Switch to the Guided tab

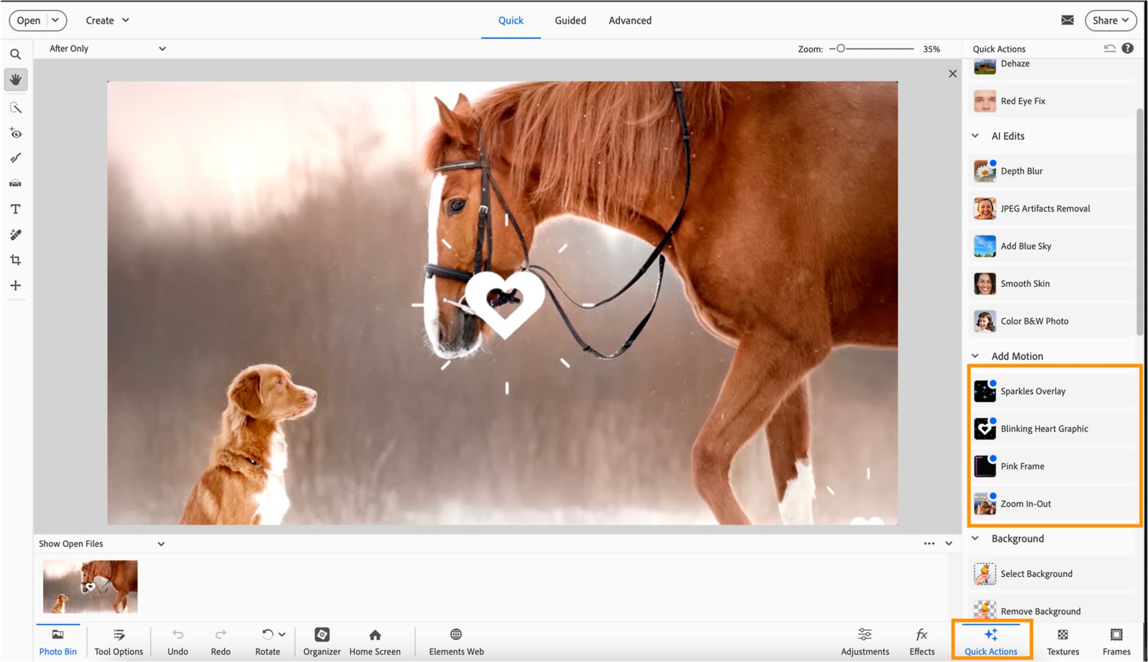click(570, 20)
